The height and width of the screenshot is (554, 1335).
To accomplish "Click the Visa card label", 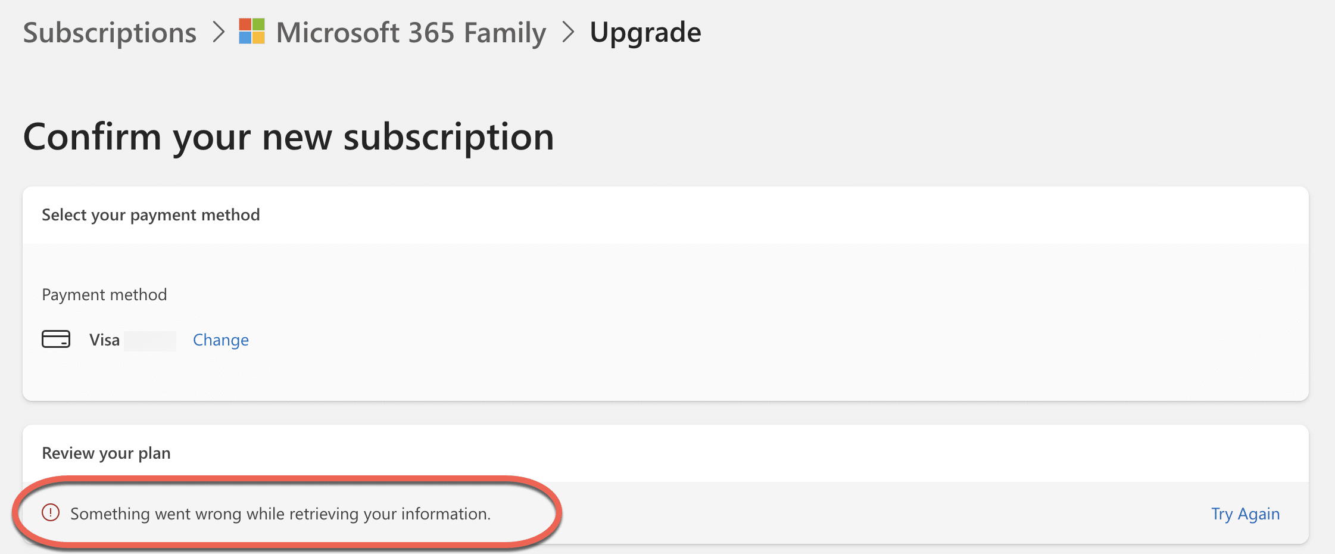I will [105, 340].
